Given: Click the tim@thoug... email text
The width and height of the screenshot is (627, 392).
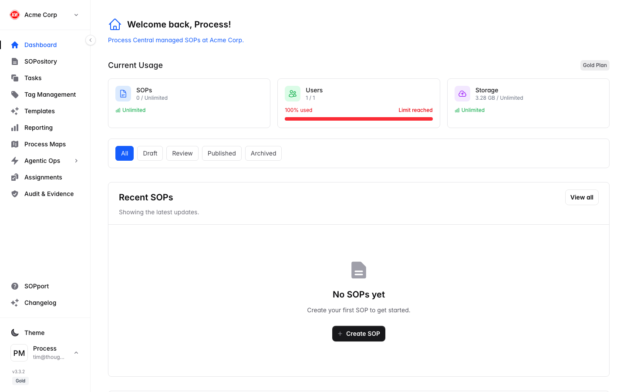Looking at the screenshot, I should click(x=49, y=357).
